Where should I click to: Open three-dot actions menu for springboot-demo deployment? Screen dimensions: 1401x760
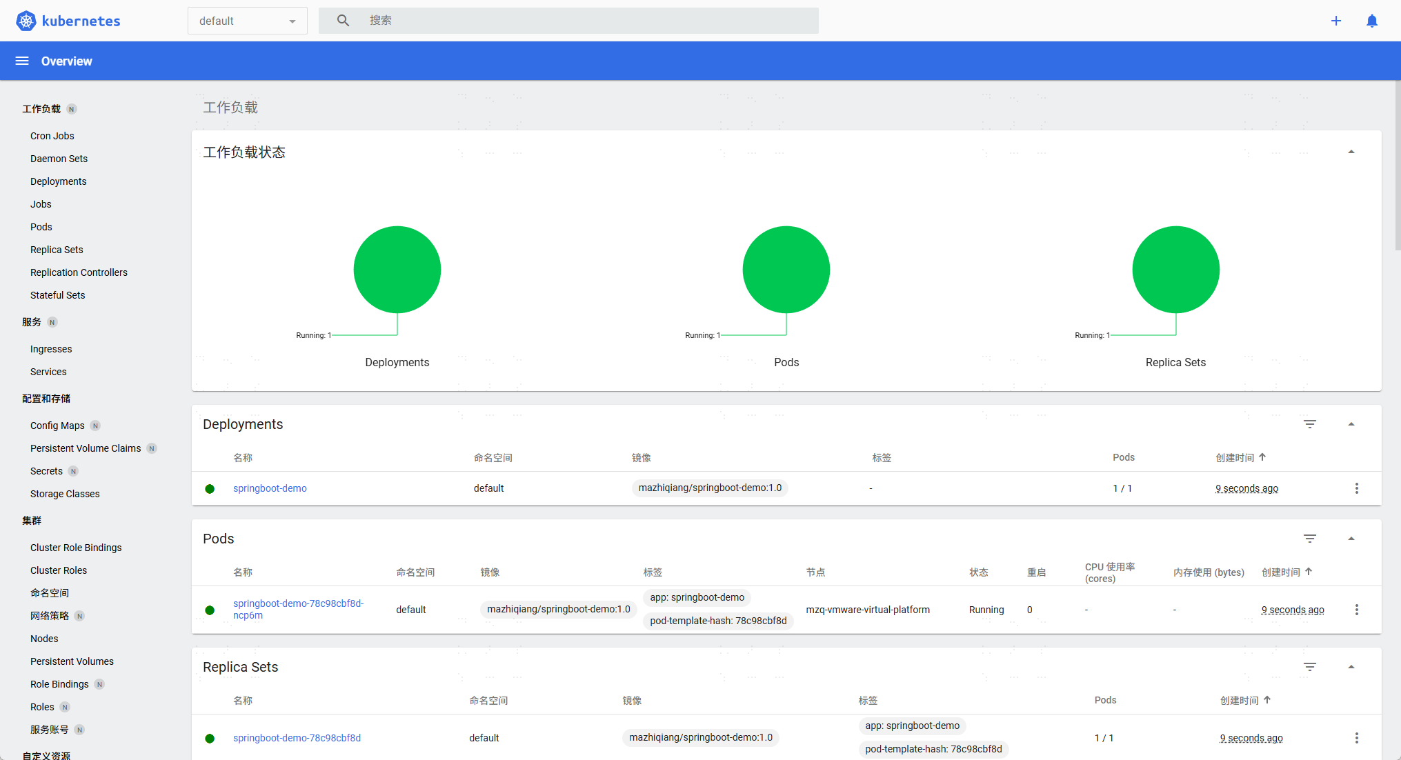[x=1356, y=488]
